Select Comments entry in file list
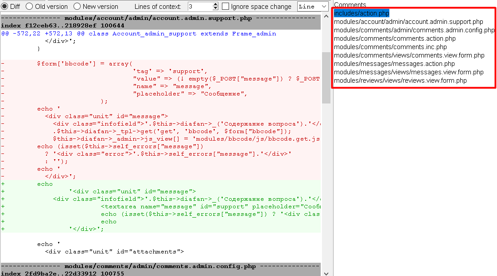Screen dimensions: 497x276 point(350,5)
